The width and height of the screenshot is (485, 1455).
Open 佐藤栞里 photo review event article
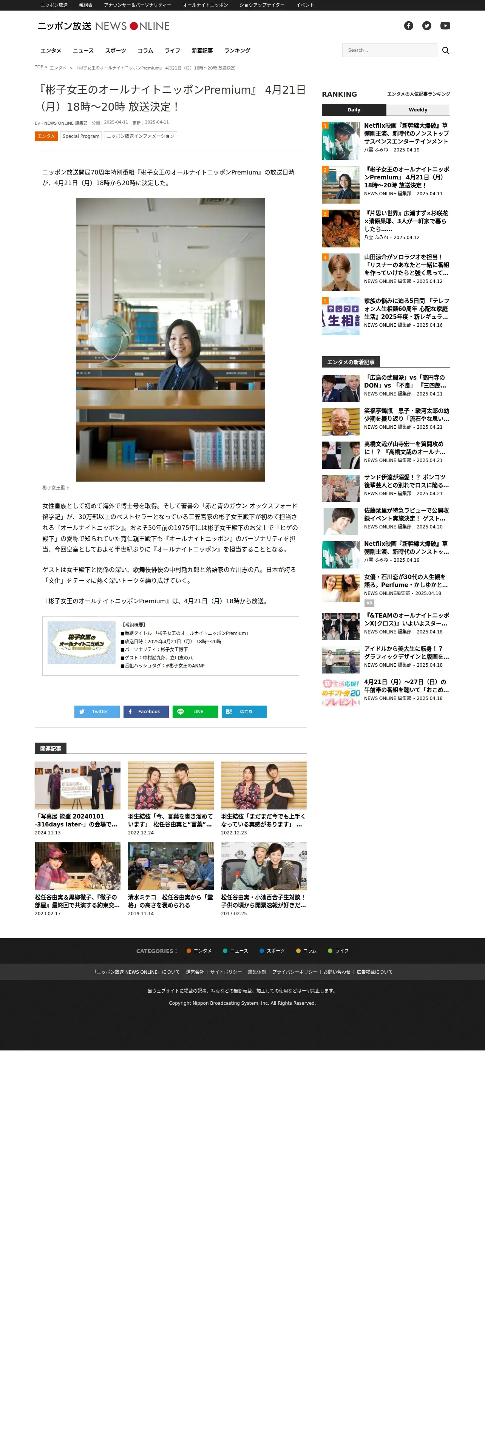[406, 514]
